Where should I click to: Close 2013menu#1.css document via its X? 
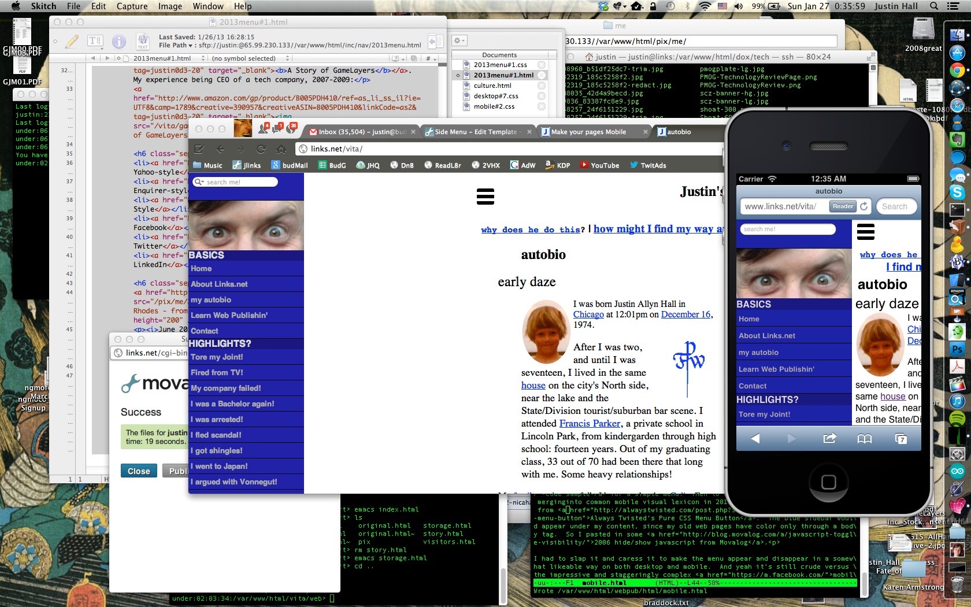(x=542, y=65)
